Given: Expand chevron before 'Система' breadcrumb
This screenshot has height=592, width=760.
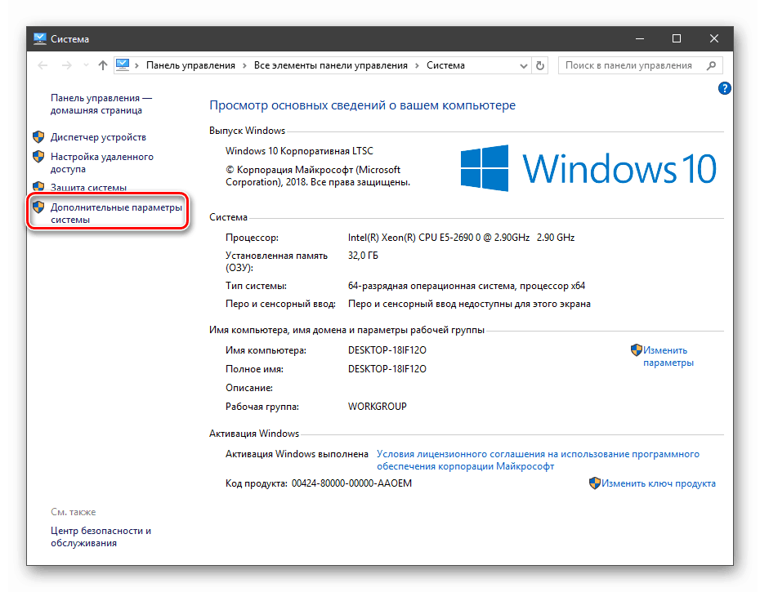Looking at the screenshot, I should coord(417,65).
